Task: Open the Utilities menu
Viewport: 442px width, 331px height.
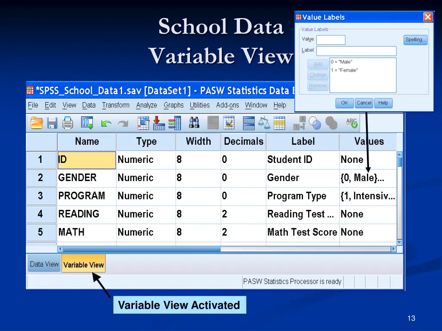Action: click(x=199, y=105)
